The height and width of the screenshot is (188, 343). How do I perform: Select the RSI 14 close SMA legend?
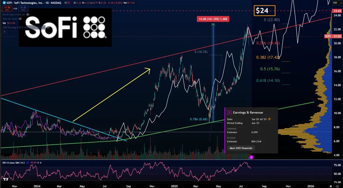point(14,162)
